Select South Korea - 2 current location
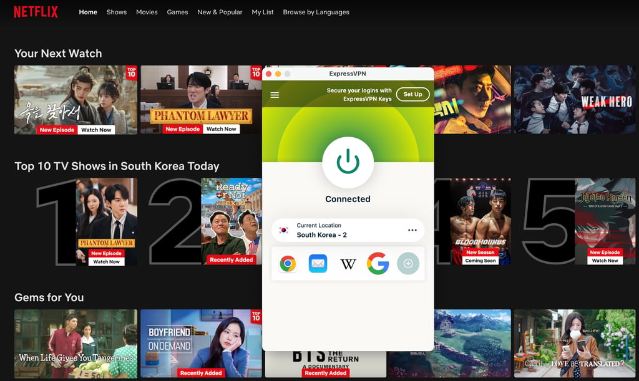 tap(348, 230)
